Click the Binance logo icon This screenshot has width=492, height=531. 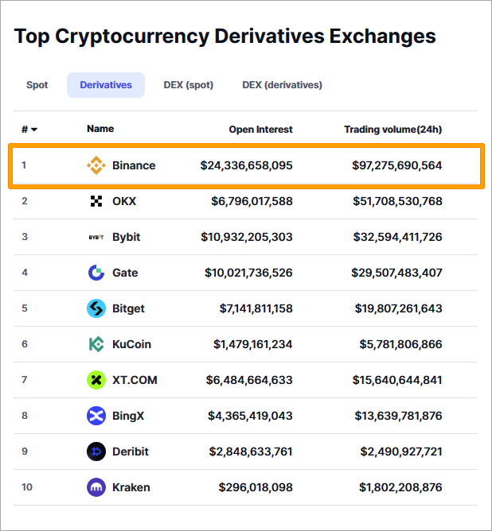click(x=96, y=165)
